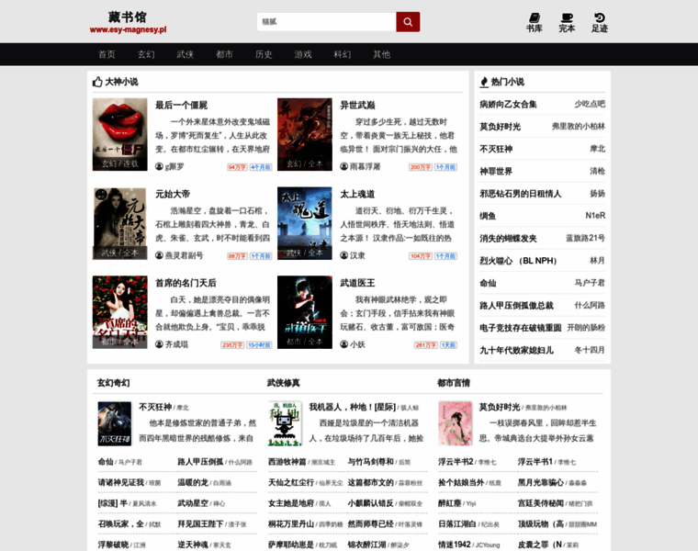Select the 武侠 navigation tab
The image size is (698, 551).
186,54
